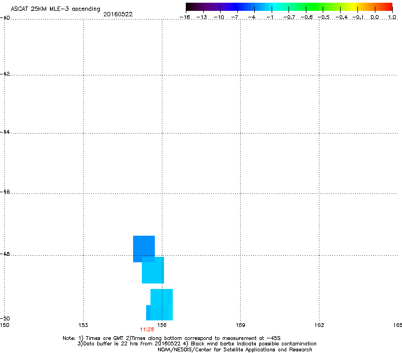402x353 pixels.
Task: Click the -0.1 color scale label
Action: pos(358,17)
